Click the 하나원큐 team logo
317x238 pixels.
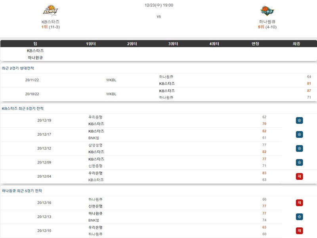pyautogui.click(x=267, y=11)
